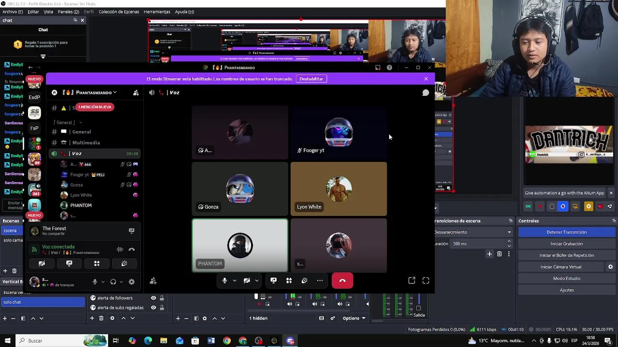Share screen from Discord voice panel
The height and width of the screenshot is (347, 618).
point(69,264)
